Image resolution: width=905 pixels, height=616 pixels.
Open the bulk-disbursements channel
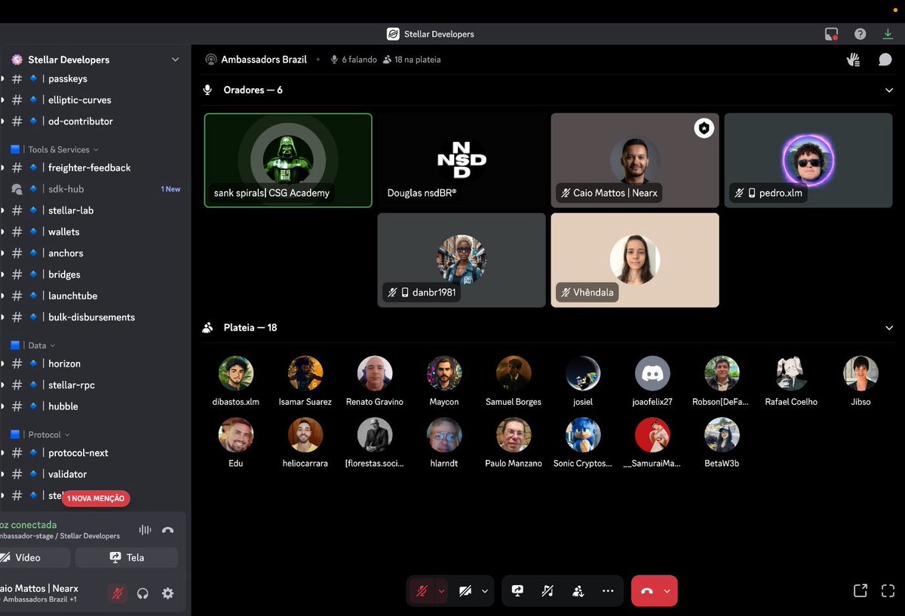(x=92, y=317)
